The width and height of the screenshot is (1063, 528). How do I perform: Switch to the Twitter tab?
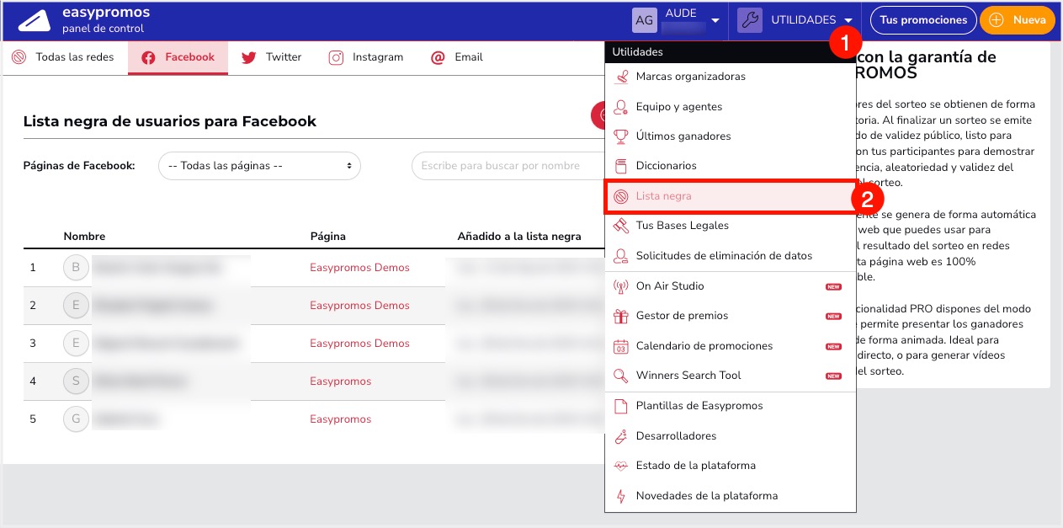coord(272,58)
